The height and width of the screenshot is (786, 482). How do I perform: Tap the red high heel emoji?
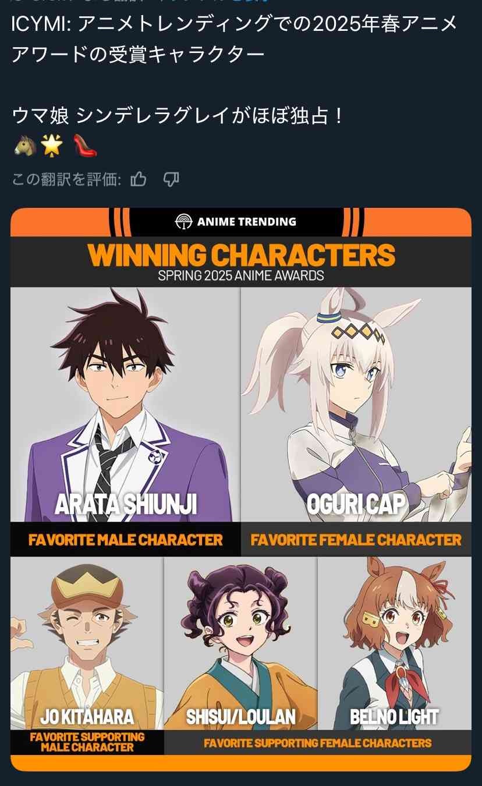(x=85, y=146)
